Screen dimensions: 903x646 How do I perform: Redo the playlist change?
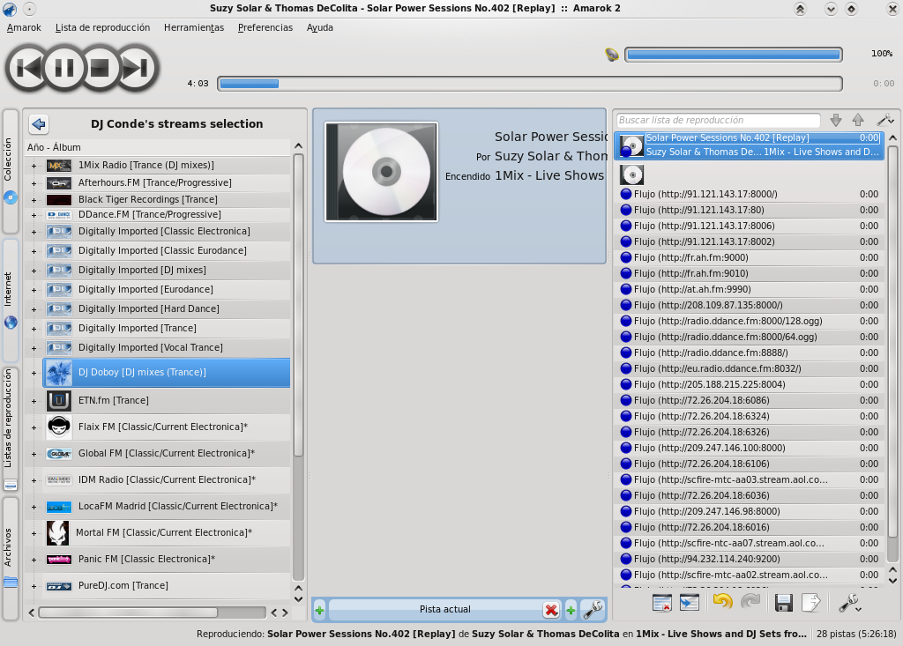tap(750, 602)
